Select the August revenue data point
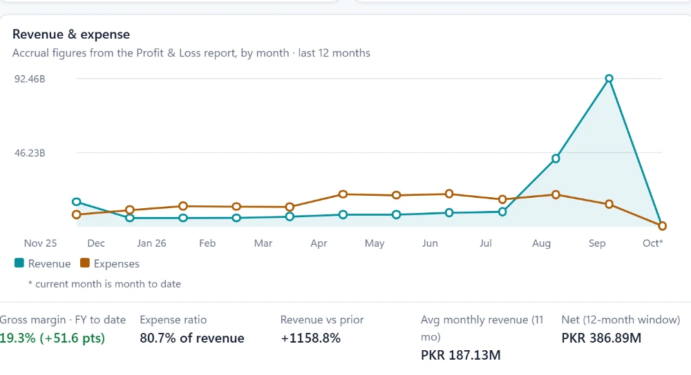The width and height of the screenshot is (691, 375). (x=556, y=159)
